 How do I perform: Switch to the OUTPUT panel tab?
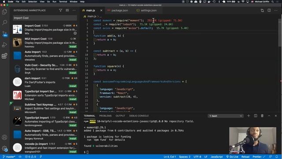pyautogui.click(x=120, y=116)
